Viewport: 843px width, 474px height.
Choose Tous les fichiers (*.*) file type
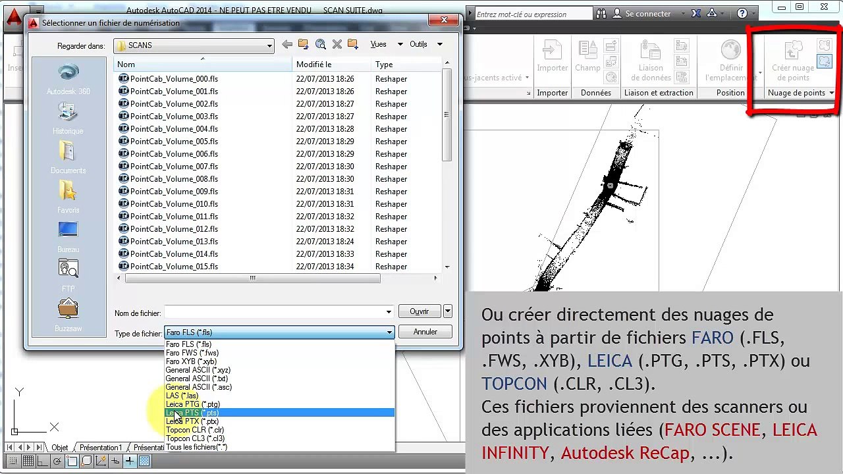[x=196, y=447]
